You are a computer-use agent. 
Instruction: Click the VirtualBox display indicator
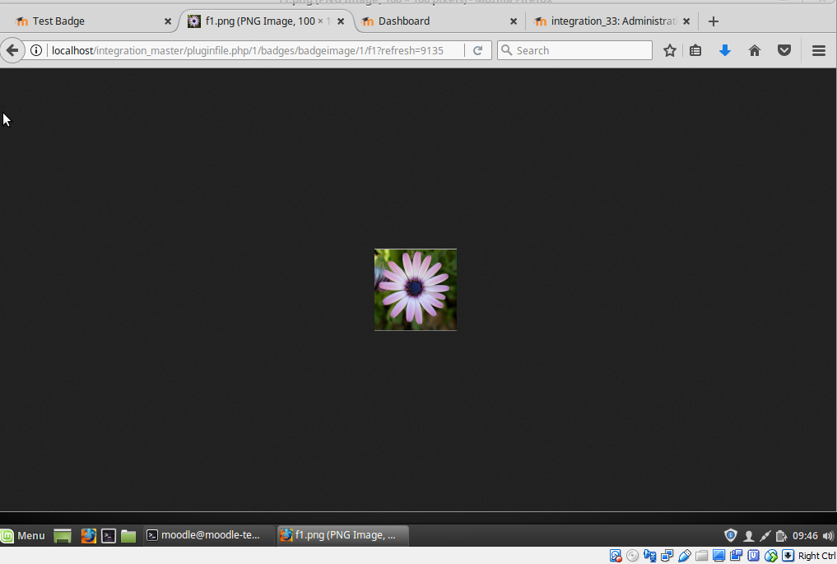(x=719, y=556)
